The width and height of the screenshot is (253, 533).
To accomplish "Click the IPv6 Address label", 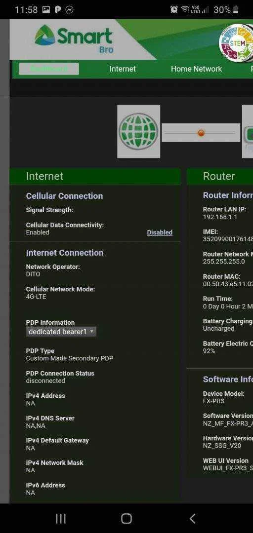I will pyautogui.click(x=45, y=485).
